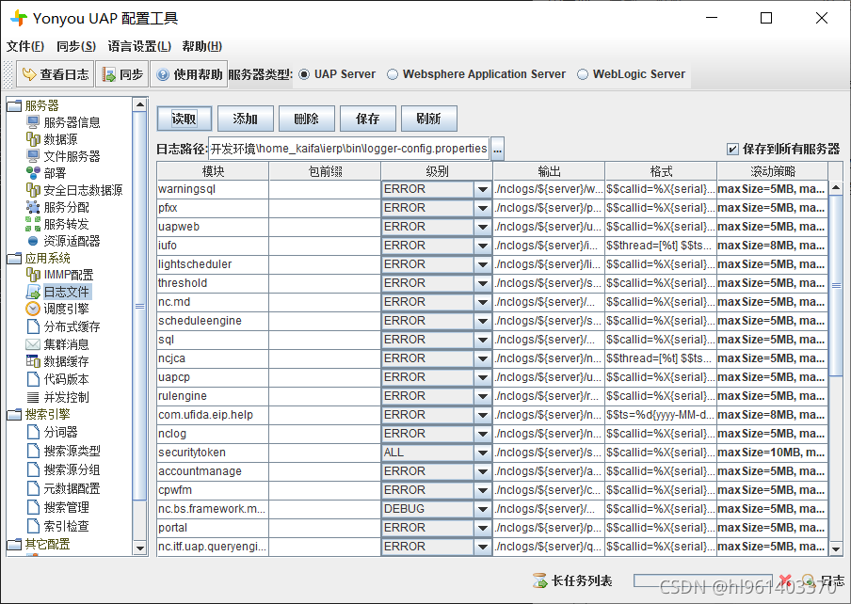Select the lightscheduler module cell

213,264
